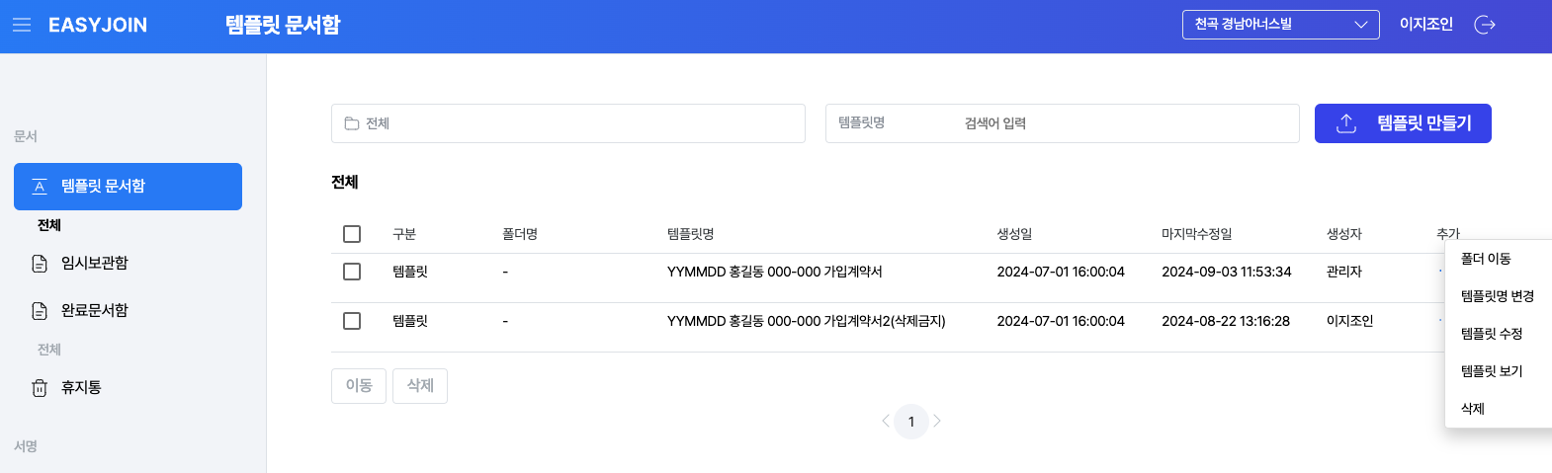Click the 이동 button below the table

pyautogui.click(x=359, y=386)
